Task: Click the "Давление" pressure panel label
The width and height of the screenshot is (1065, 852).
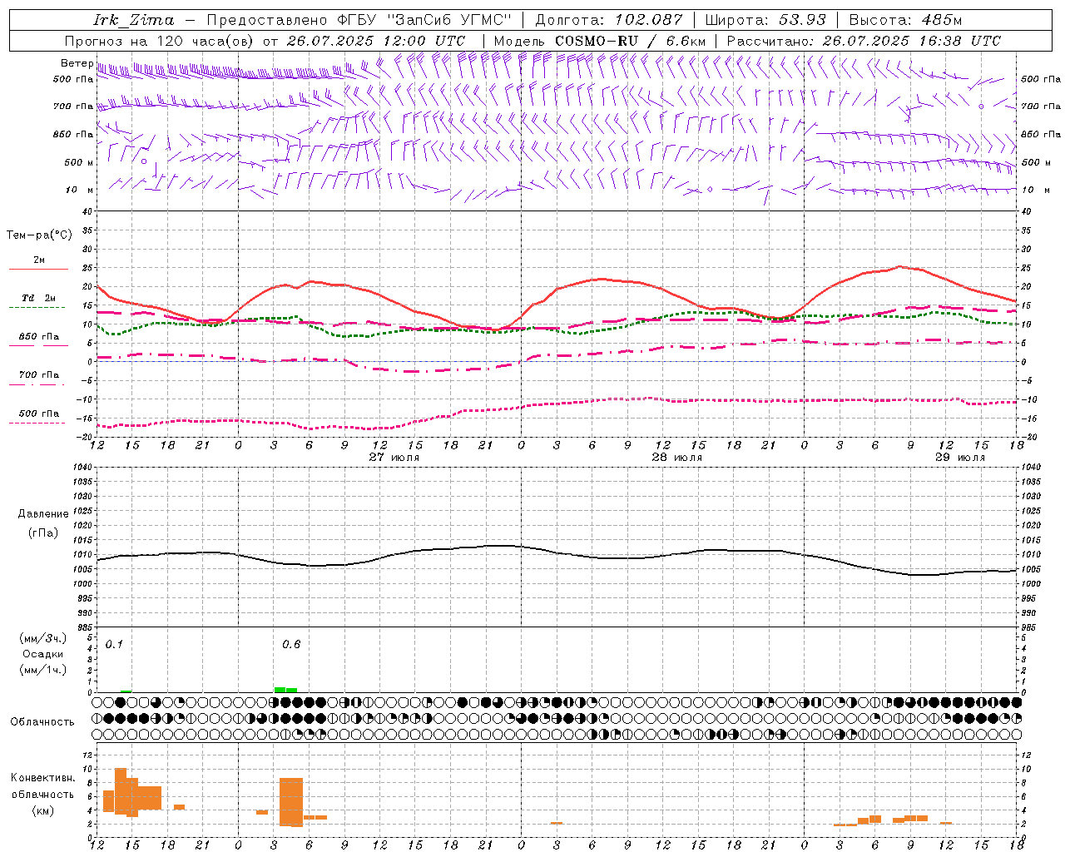Action: (43, 514)
